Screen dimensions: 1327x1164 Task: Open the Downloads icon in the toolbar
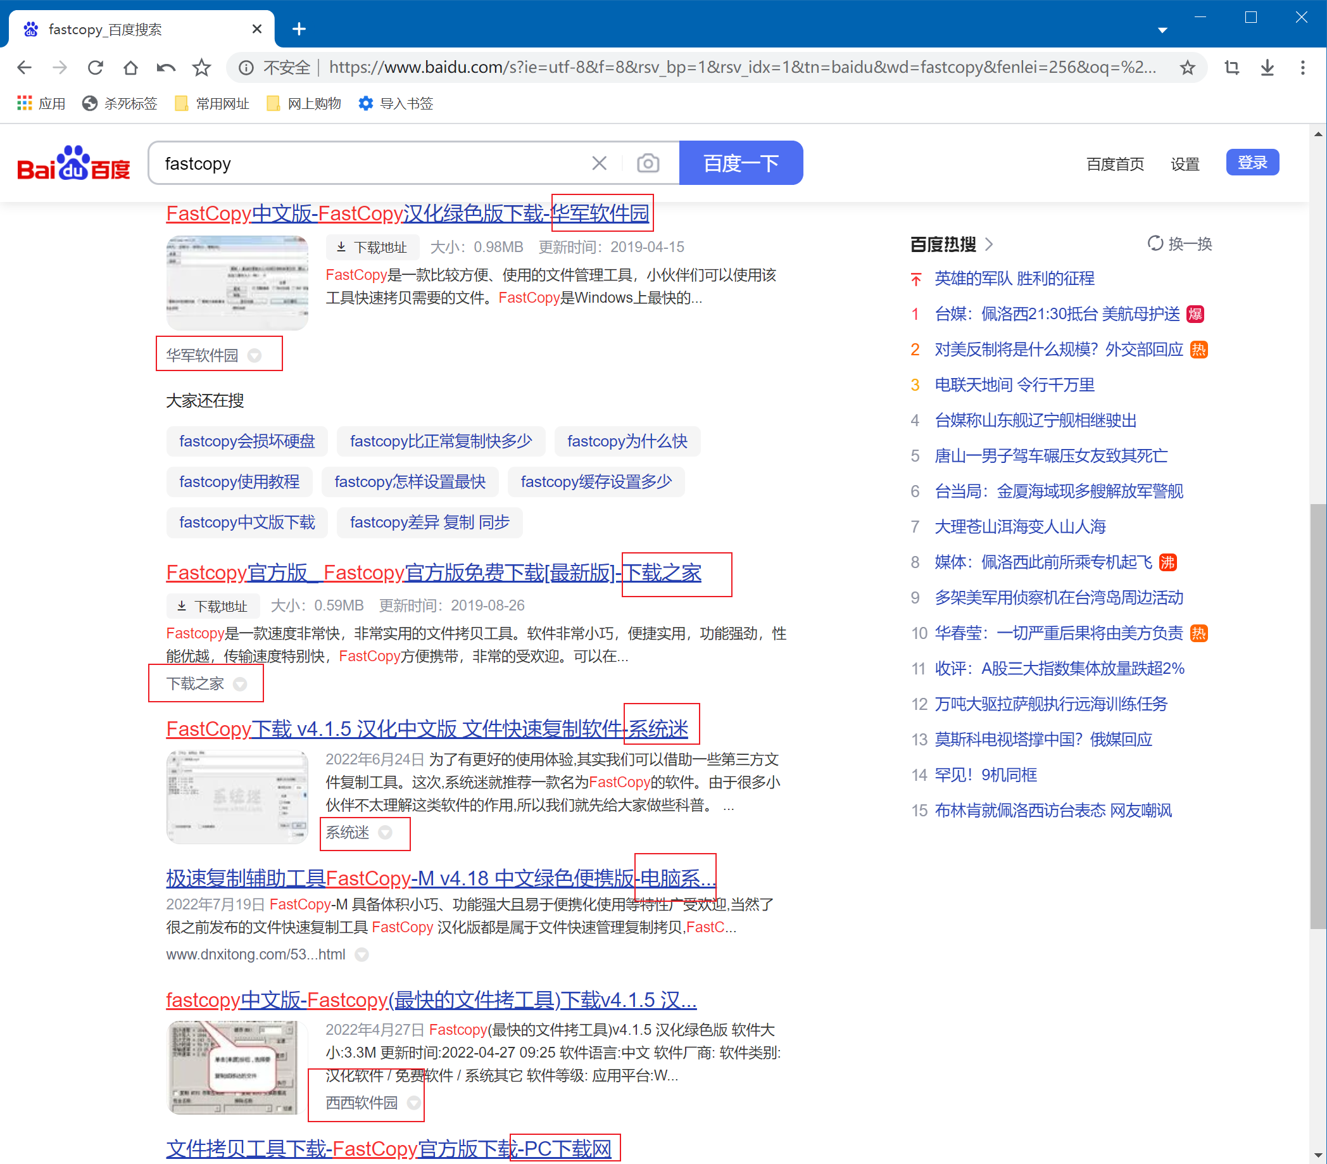point(1266,67)
